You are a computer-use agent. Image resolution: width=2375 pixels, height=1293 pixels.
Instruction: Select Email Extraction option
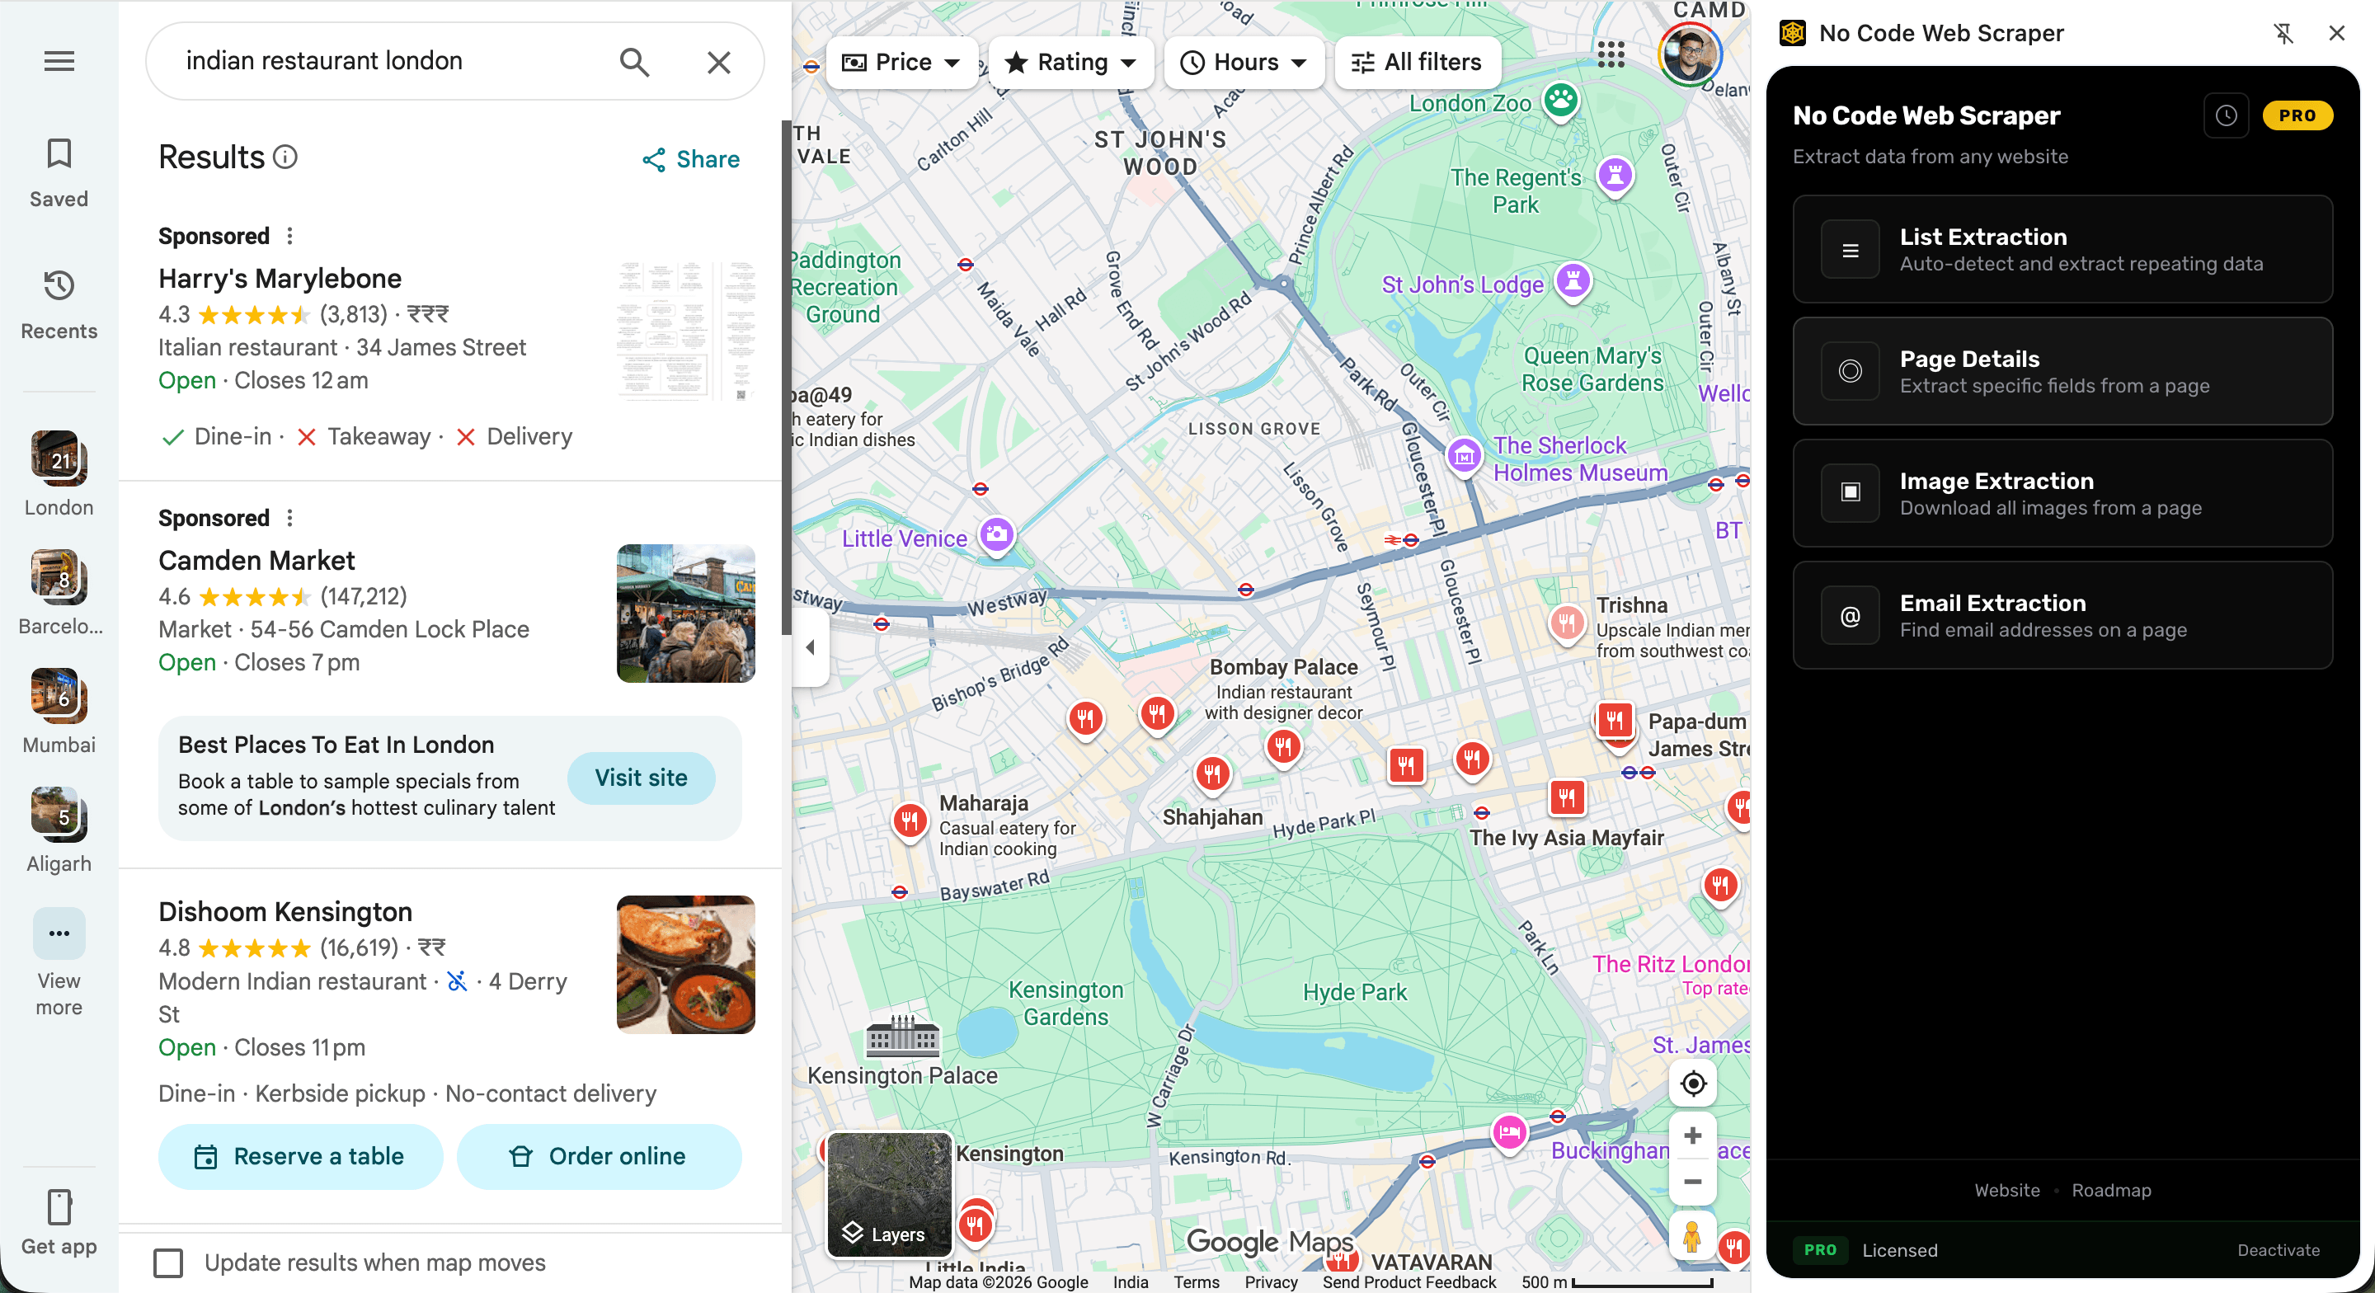[x=2062, y=615]
